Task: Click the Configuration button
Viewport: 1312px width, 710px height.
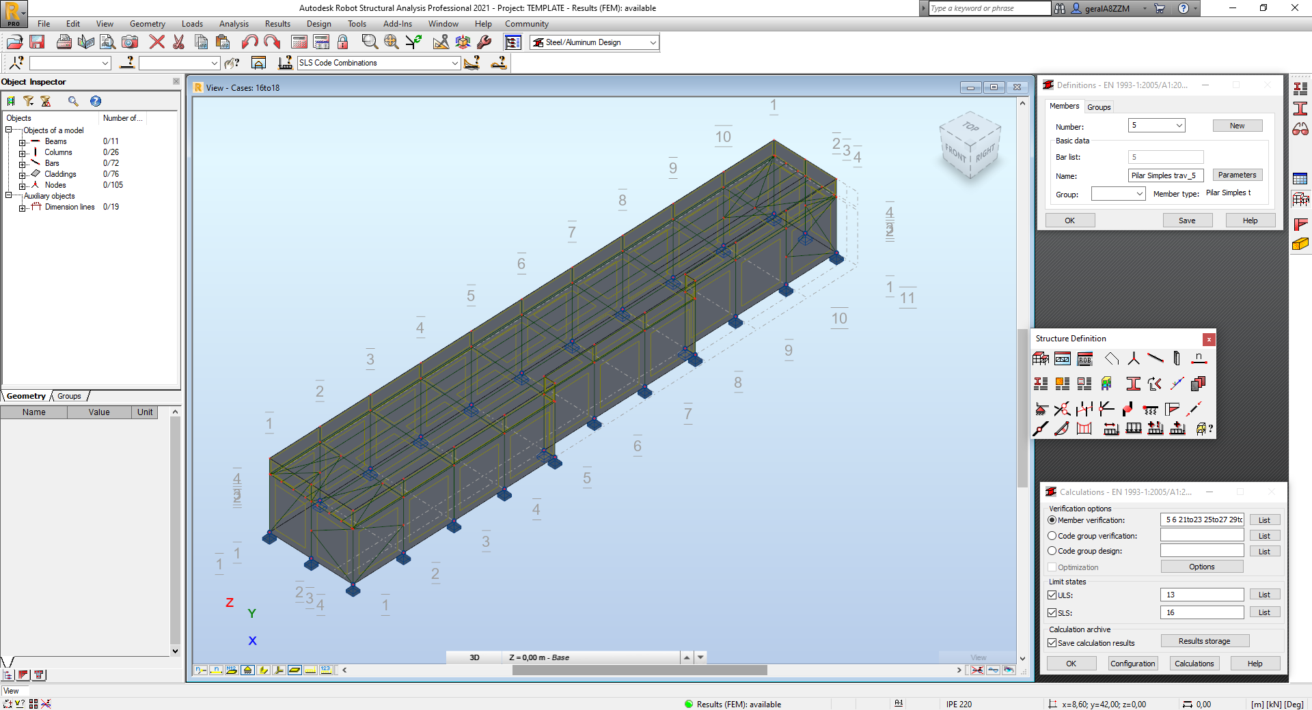Action: coord(1132,664)
